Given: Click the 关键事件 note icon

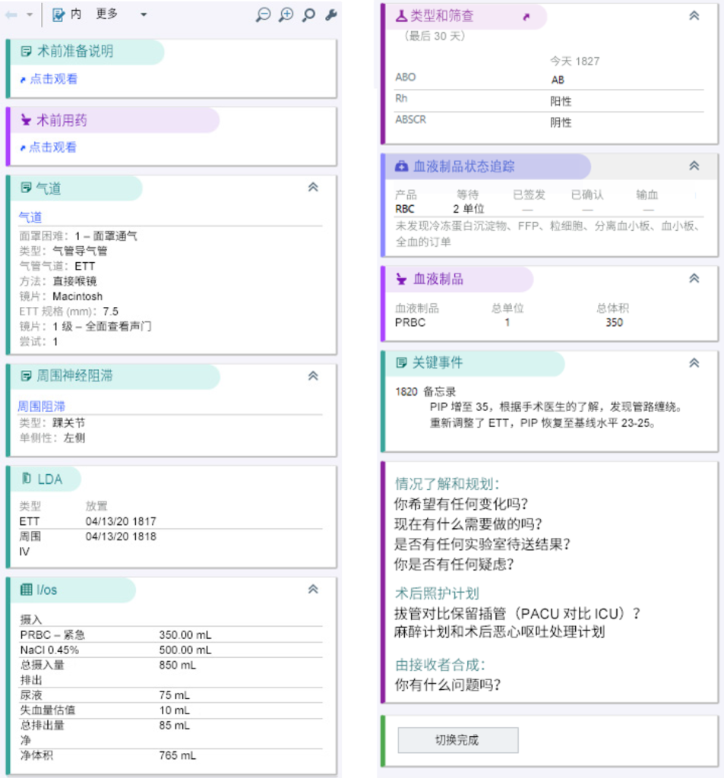Looking at the screenshot, I should tap(401, 362).
